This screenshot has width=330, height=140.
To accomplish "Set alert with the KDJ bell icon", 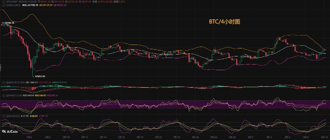I will coord(8,116).
